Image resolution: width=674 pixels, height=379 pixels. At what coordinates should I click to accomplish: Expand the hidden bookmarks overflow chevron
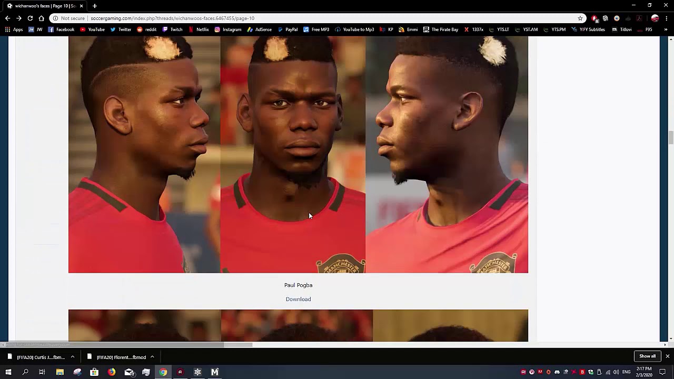(x=666, y=29)
